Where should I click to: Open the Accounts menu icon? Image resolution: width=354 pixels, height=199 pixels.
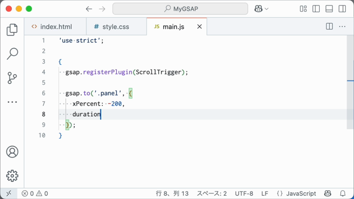12,151
